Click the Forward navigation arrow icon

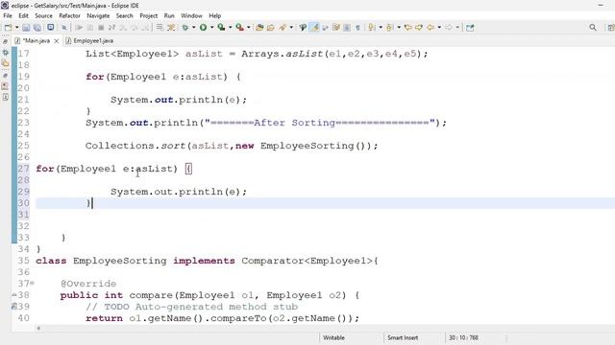tap(449, 28)
